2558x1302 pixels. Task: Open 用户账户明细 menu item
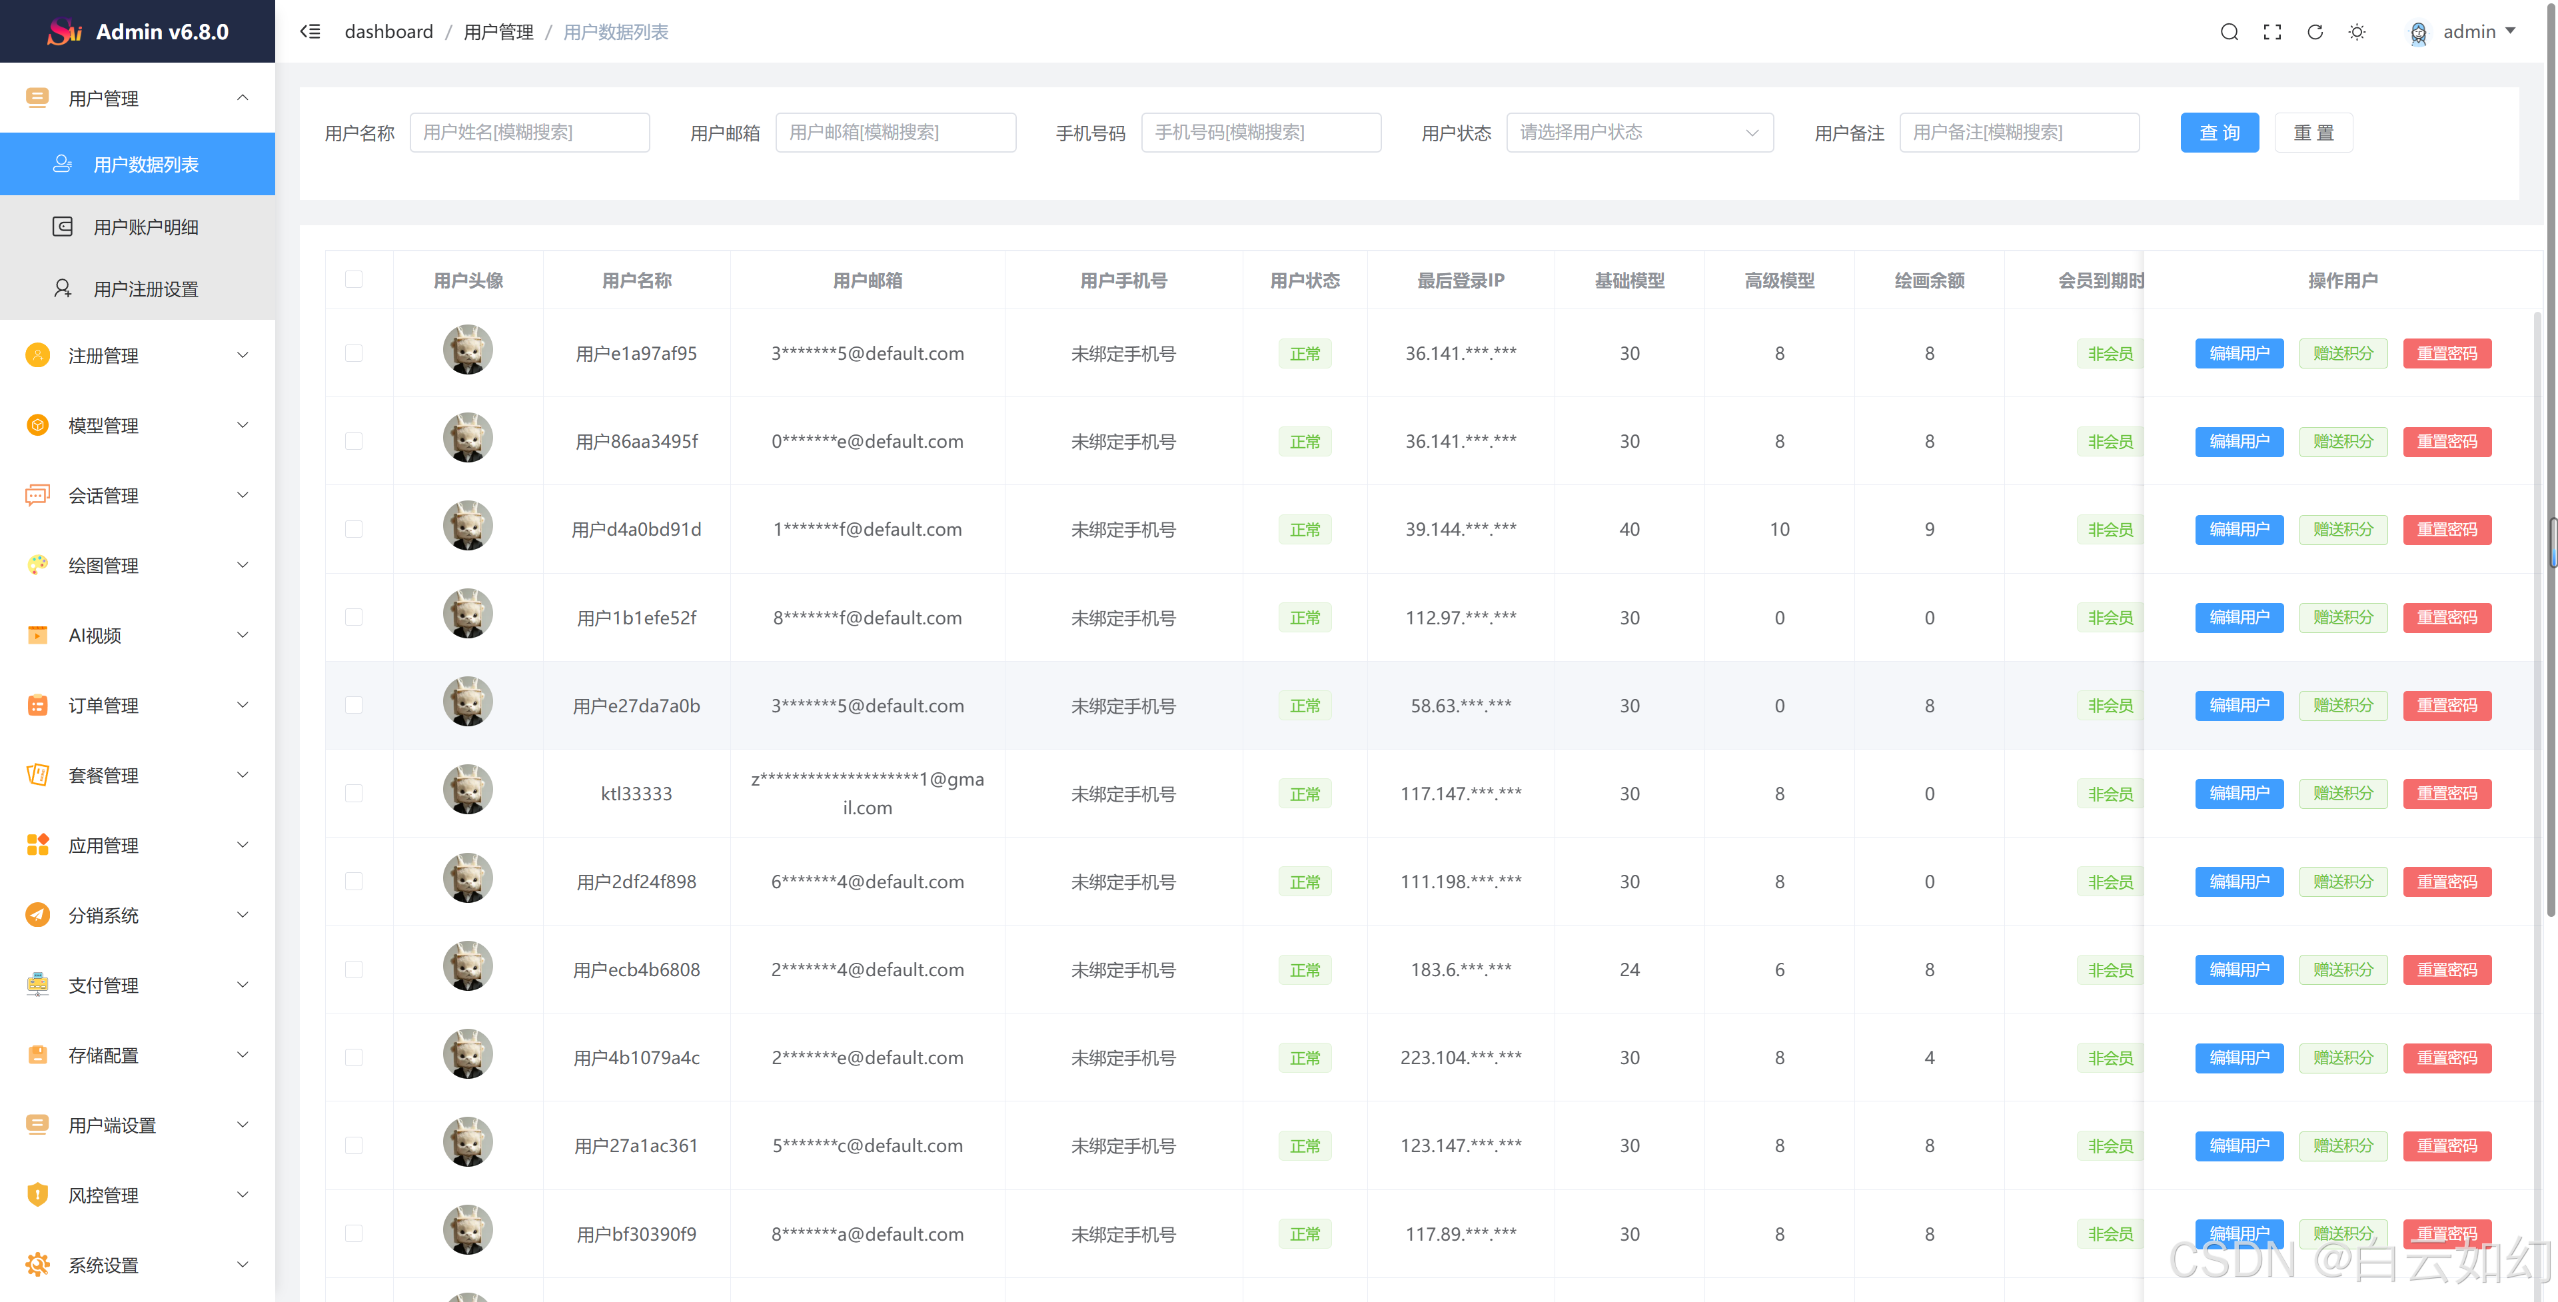point(146,227)
